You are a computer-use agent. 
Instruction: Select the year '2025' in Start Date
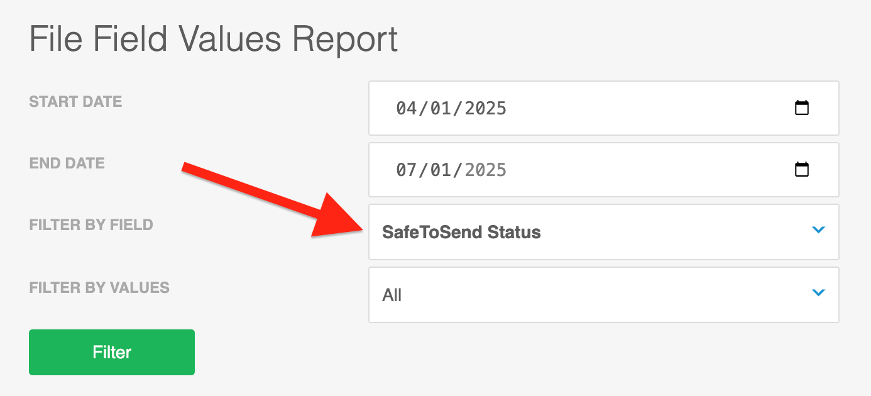click(x=485, y=108)
